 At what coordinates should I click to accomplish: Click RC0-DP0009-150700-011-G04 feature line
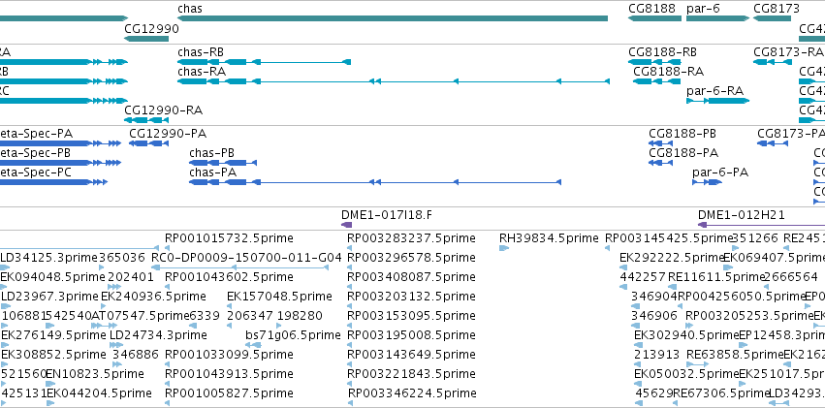point(239,267)
